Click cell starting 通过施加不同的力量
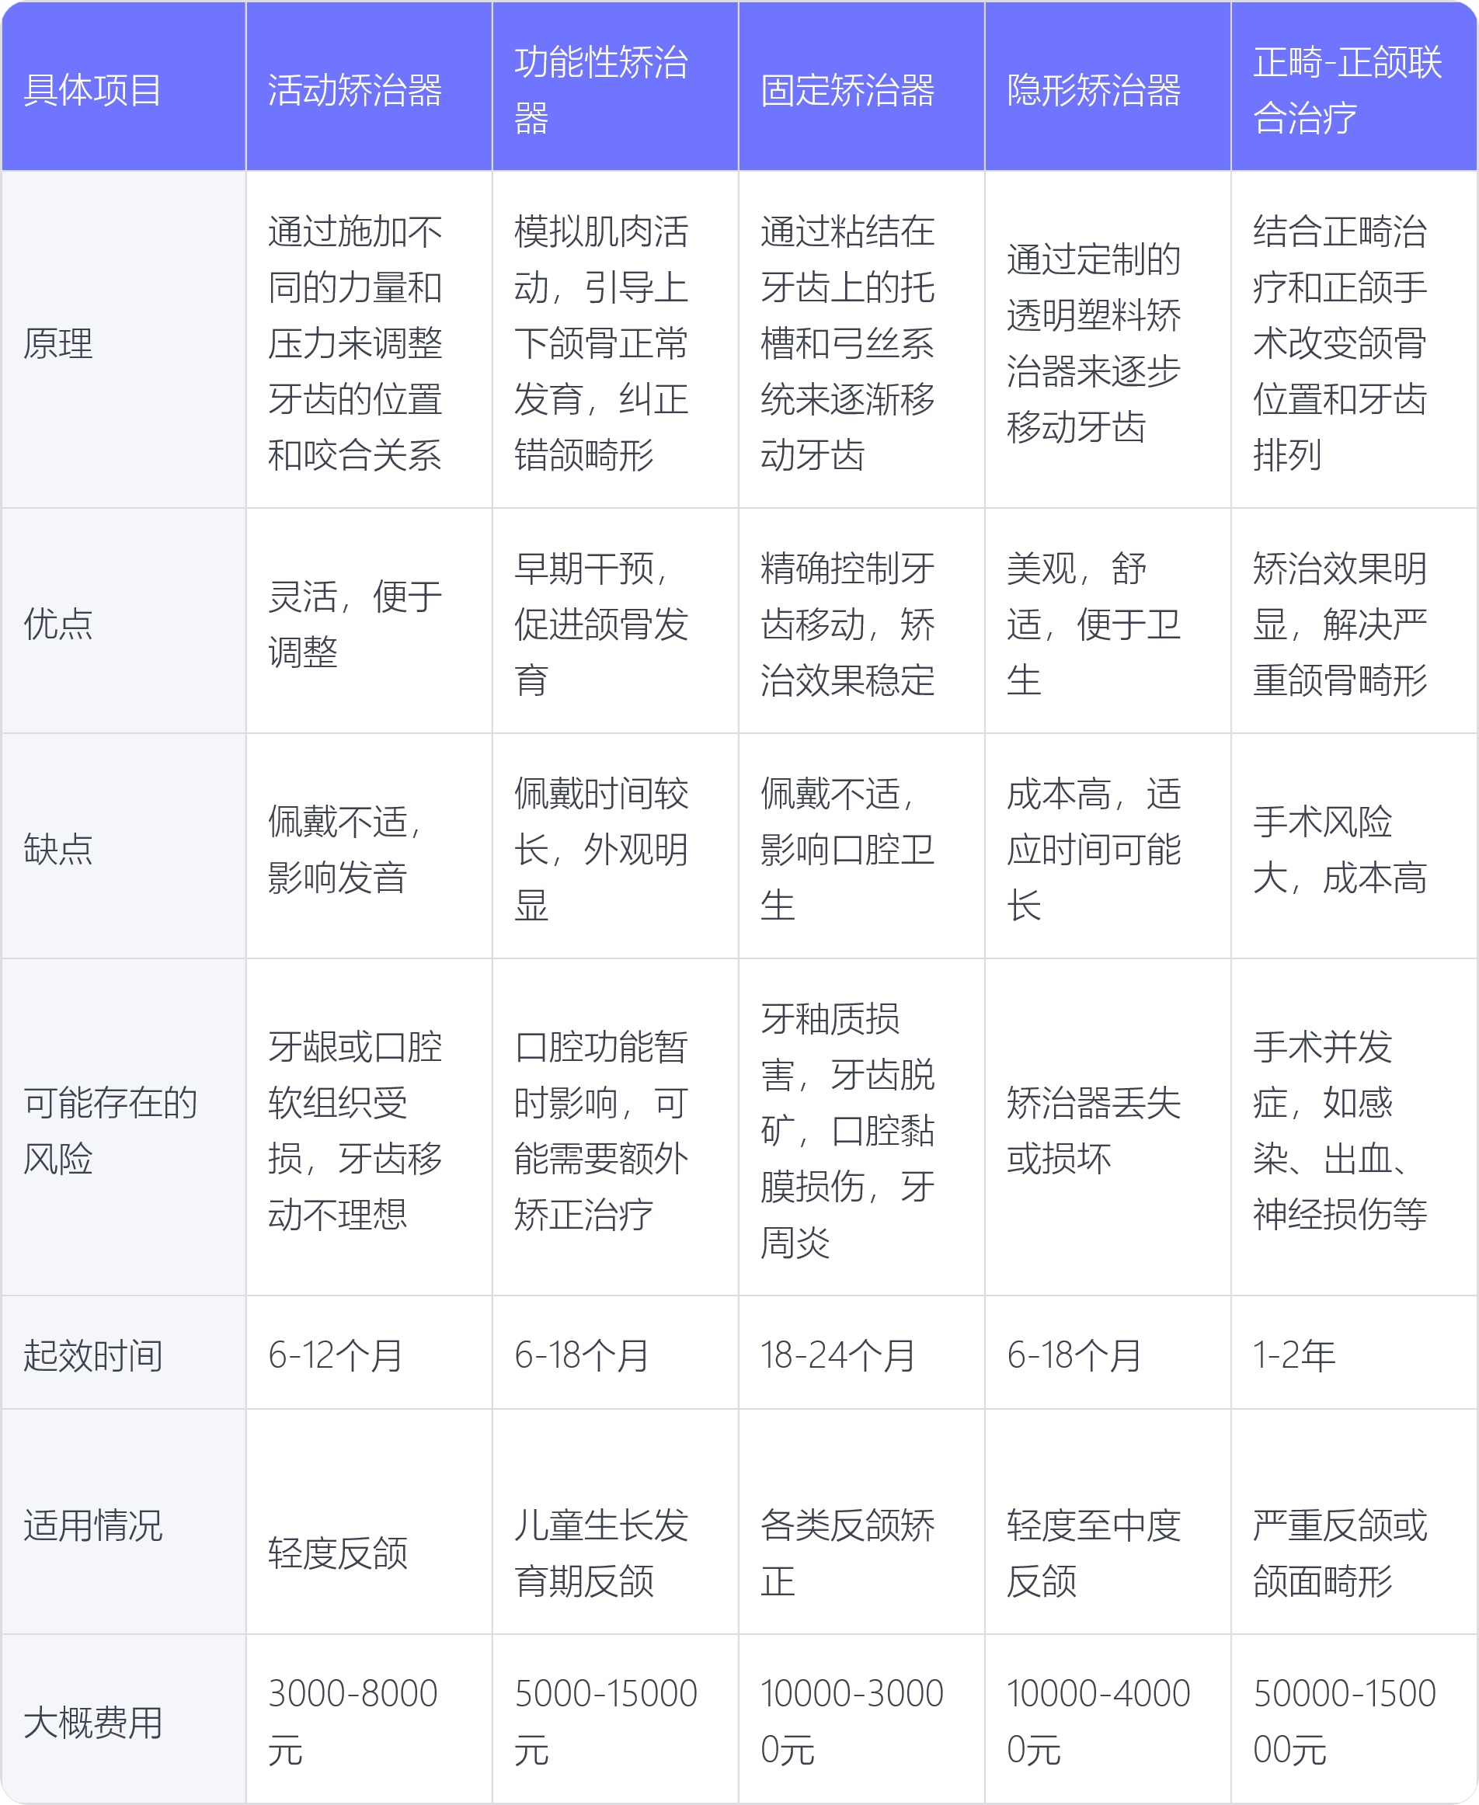This screenshot has height=1805, width=1479. tap(369, 340)
